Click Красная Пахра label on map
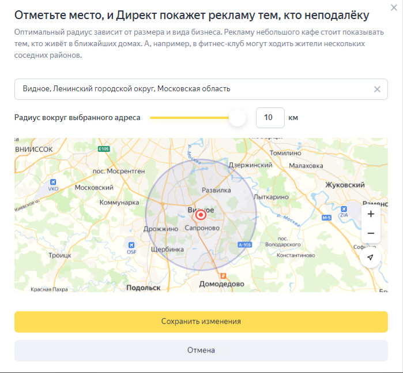 [49, 289]
